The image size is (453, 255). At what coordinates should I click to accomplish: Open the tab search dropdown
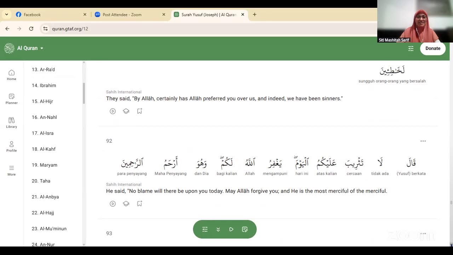pyautogui.click(x=6, y=15)
